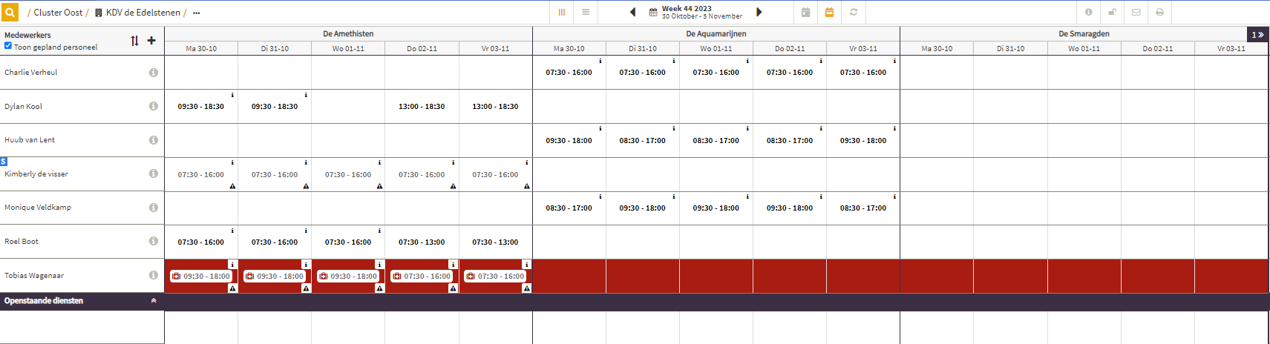Open the Week 44 2023 date picker
Viewport: 1270px width, 344px height.
coord(695,13)
